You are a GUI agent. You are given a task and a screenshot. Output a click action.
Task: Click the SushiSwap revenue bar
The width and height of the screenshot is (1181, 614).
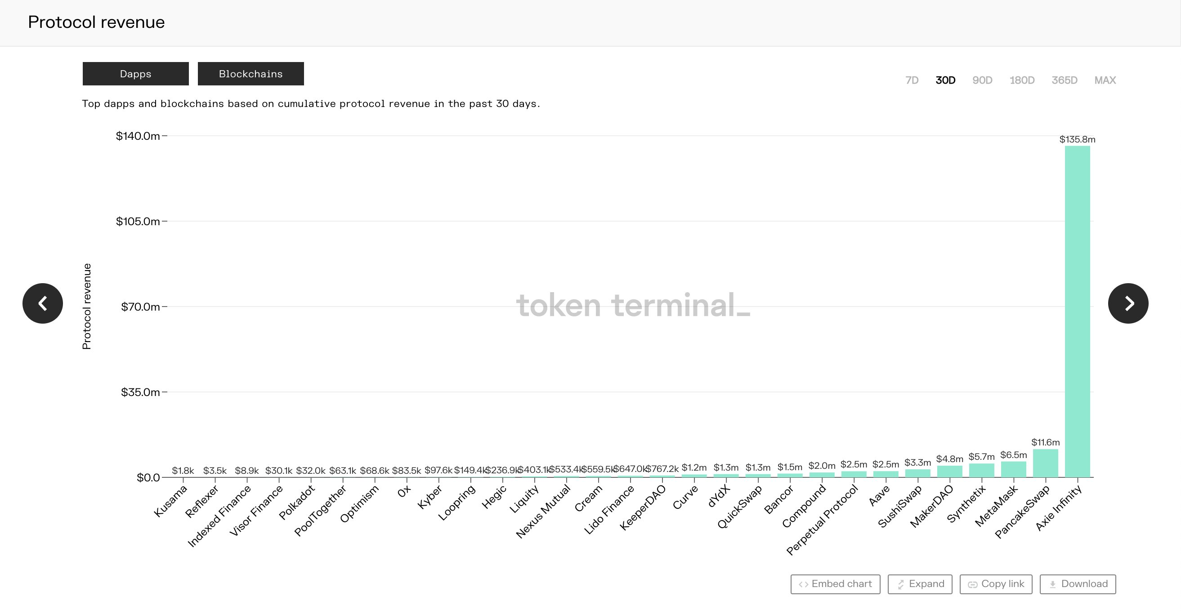tap(918, 473)
